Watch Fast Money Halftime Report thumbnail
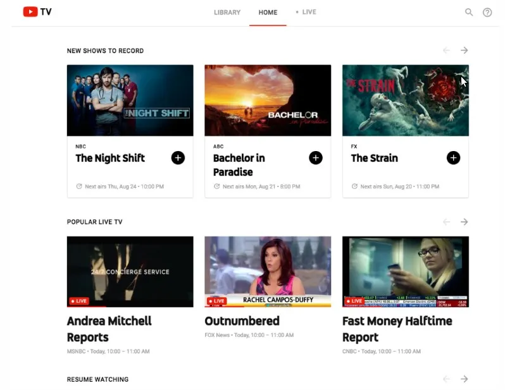This screenshot has height=390, width=505. (406, 272)
